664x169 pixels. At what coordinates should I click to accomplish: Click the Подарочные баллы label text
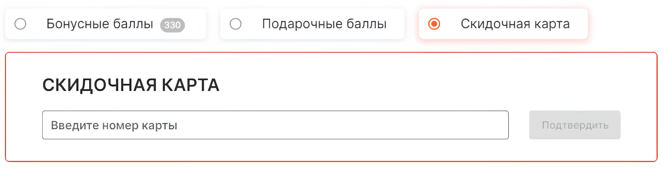(x=324, y=24)
